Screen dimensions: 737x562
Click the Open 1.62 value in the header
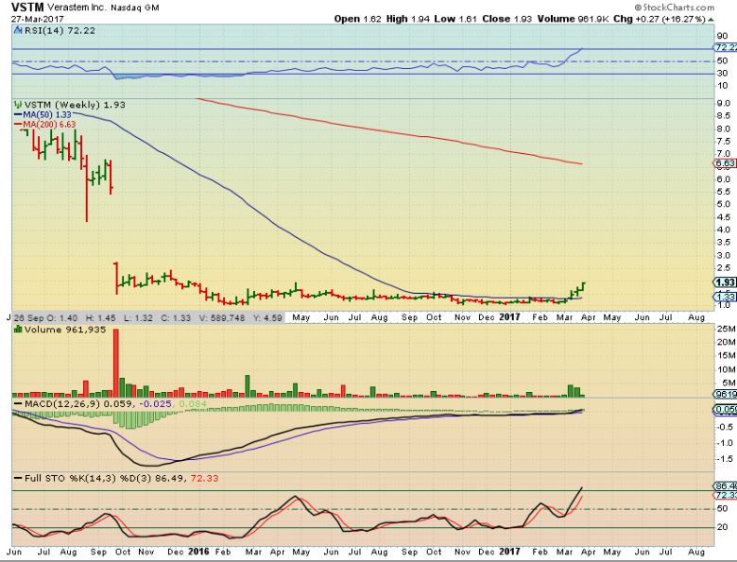(x=357, y=19)
